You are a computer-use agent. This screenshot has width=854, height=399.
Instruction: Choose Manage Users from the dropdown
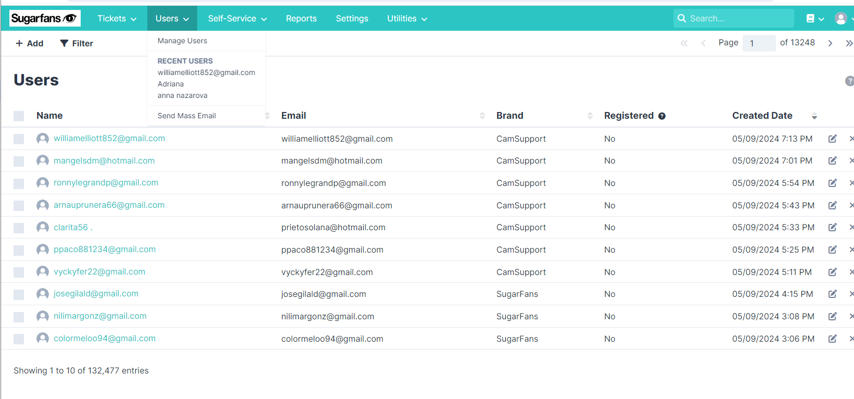[182, 41]
